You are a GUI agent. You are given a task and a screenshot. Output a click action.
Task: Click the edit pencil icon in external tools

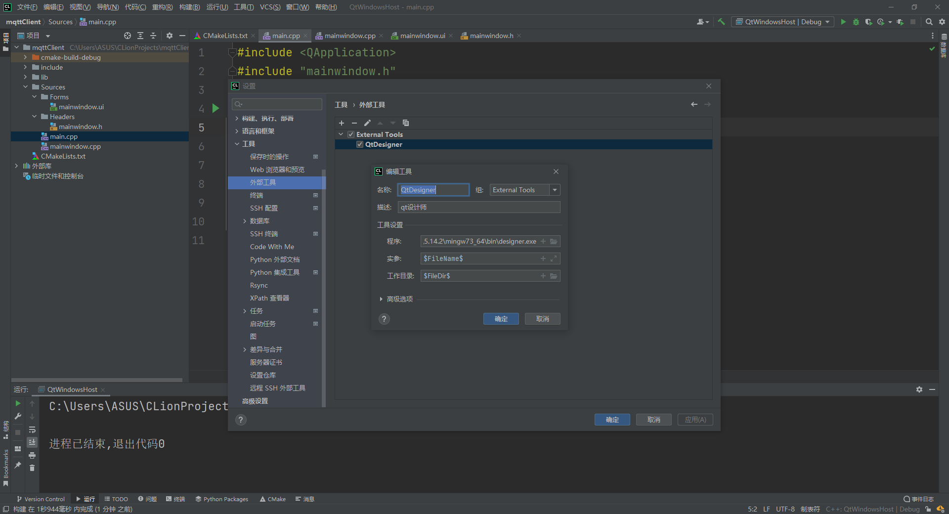[367, 123]
